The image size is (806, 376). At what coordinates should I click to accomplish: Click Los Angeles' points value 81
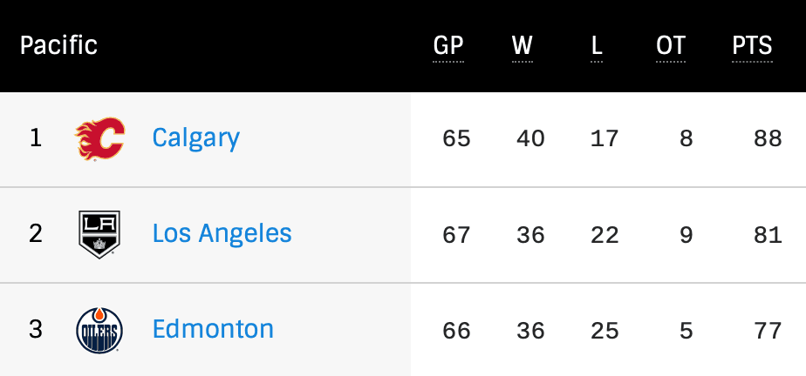tap(768, 235)
